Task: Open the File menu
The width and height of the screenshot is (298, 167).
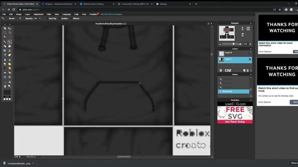Action: 4,14
